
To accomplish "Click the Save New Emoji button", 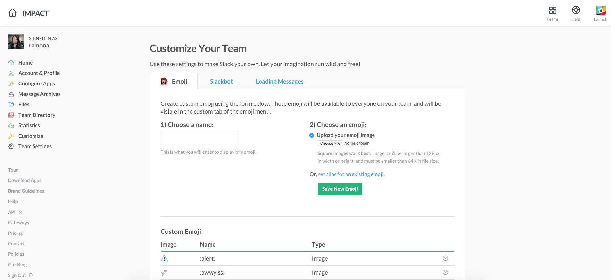I will (340, 189).
